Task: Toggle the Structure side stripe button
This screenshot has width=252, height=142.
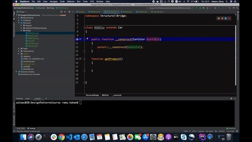Action: [x=14, y=107]
